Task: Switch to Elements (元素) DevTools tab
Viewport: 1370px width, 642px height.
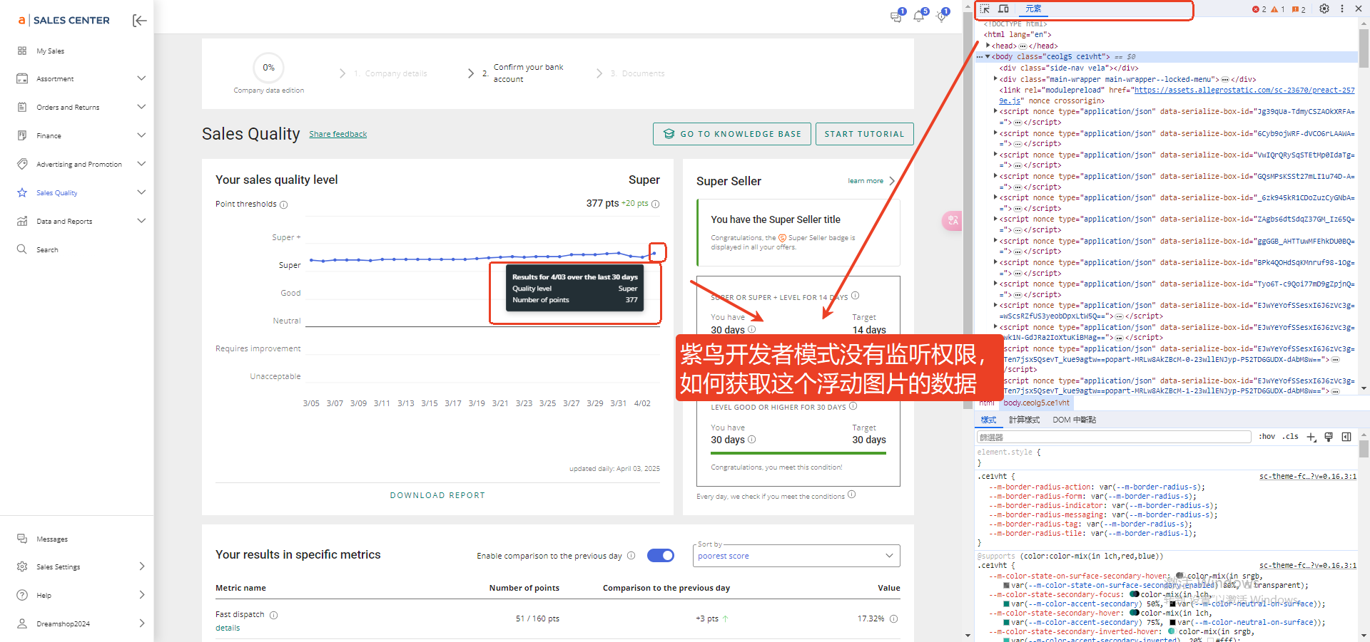Action: coord(1033,9)
